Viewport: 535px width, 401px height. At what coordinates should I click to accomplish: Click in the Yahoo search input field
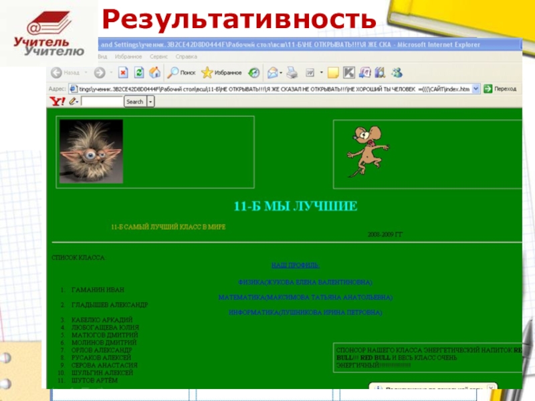(102, 102)
